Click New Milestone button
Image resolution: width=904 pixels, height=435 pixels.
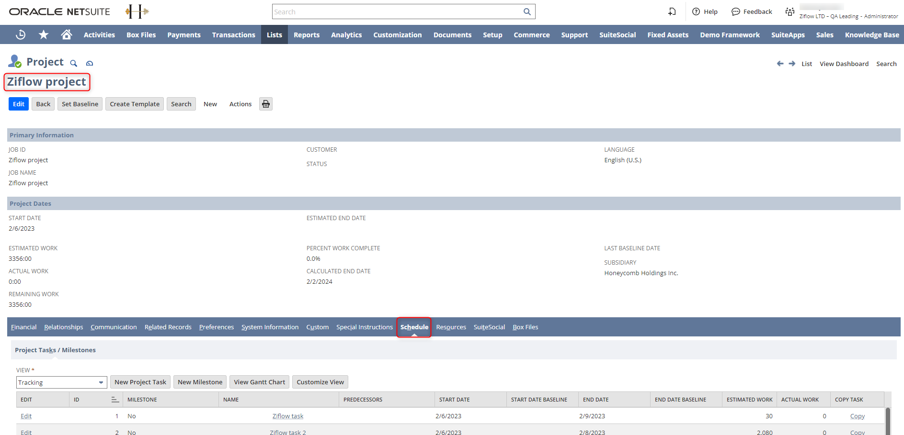[200, 382]
